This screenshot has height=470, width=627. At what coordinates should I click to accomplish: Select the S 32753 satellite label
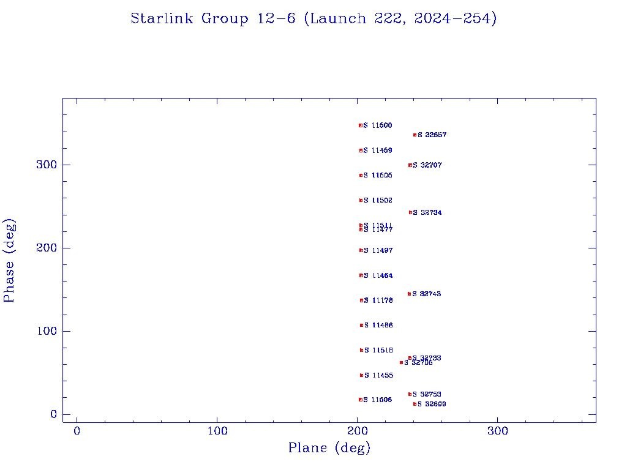[x=427, y=395]
